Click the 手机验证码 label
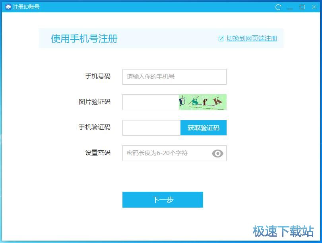 95,127
